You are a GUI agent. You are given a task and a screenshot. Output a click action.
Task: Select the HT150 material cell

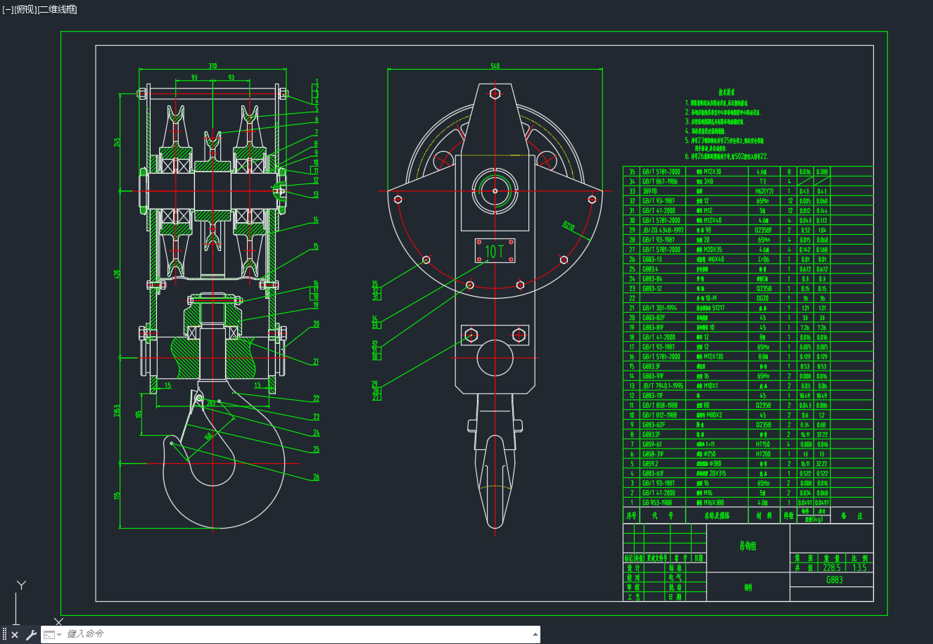coord(763,444)
